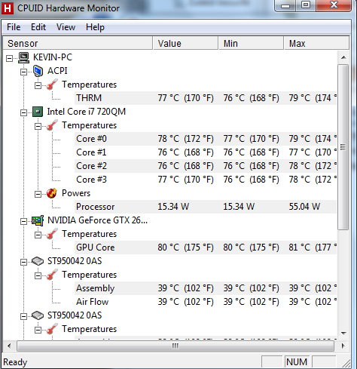
Task: Collapse the KEVIN-PC root node
Action: tap(10, 58)
